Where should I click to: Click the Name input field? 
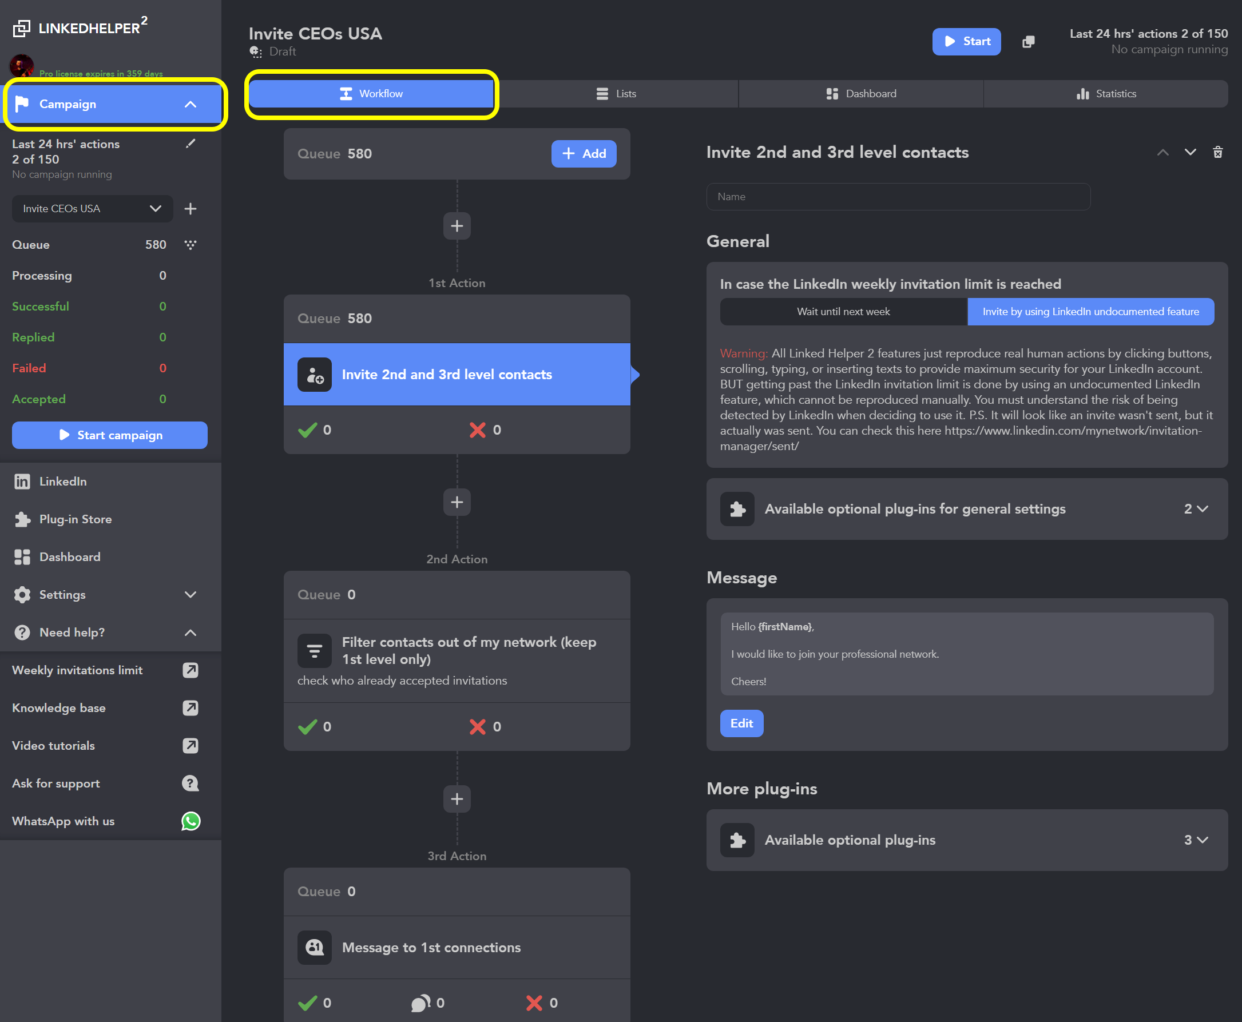pos(898,197)
